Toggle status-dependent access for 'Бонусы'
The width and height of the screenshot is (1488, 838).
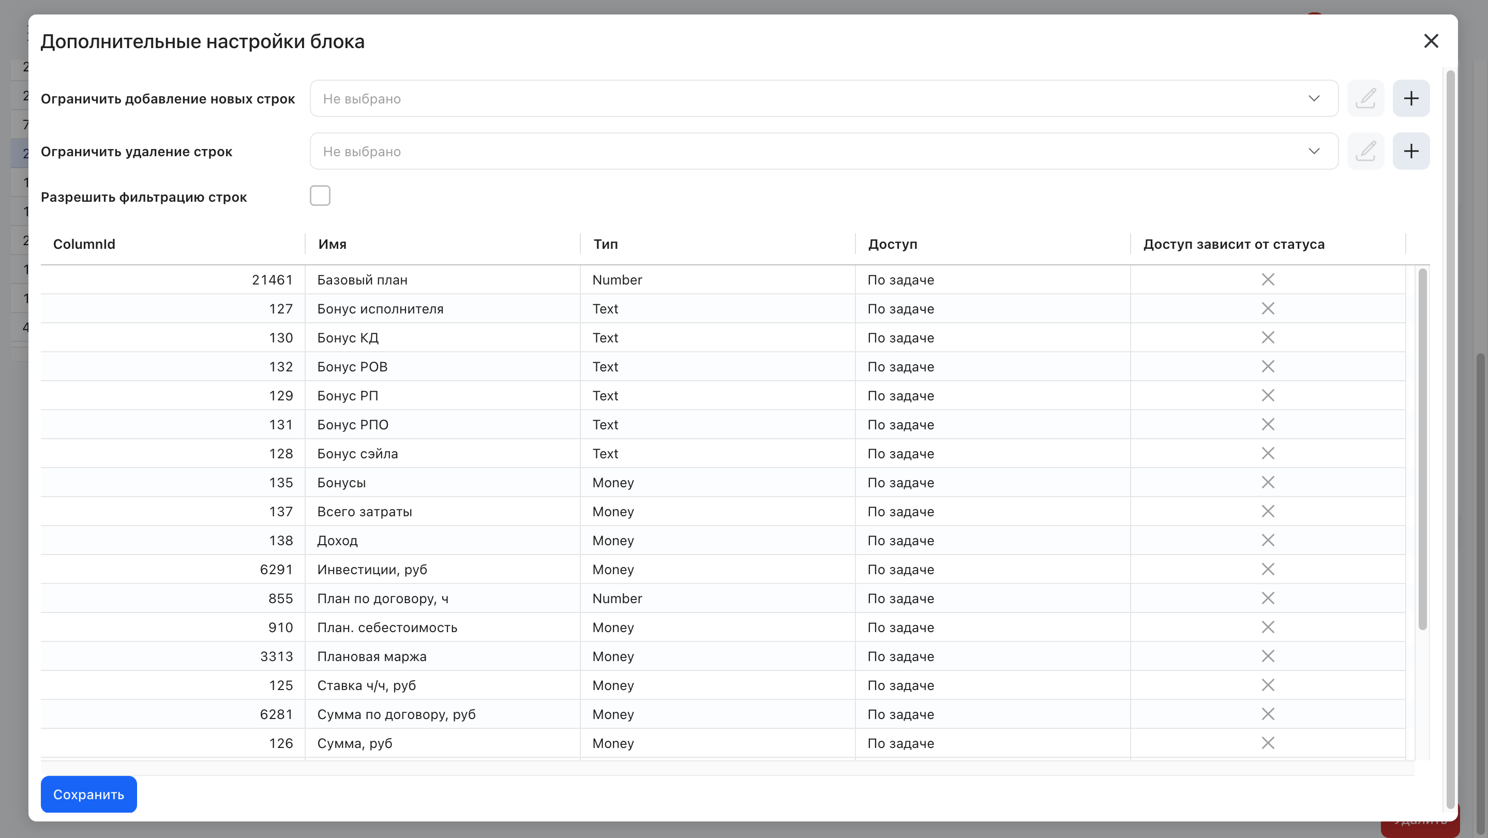1268,482
